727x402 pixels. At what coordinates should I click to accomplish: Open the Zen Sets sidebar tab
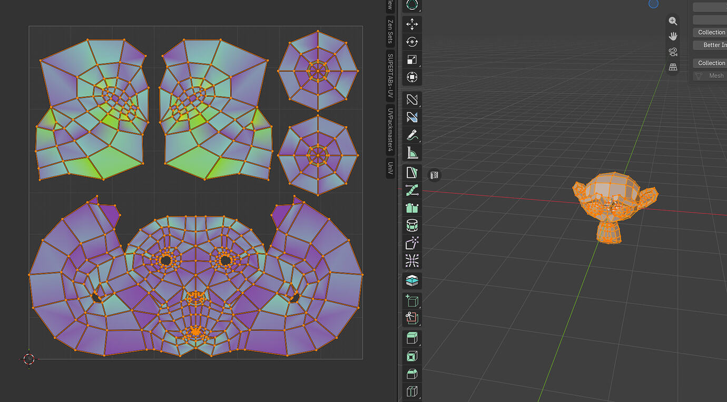click(x=390, y=31)
